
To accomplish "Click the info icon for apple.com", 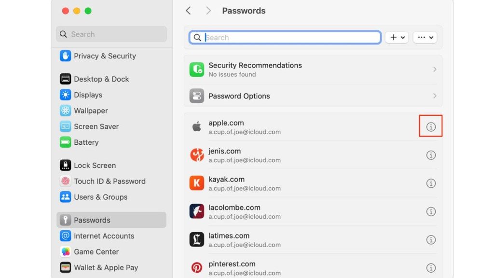I will coord(431,127).
